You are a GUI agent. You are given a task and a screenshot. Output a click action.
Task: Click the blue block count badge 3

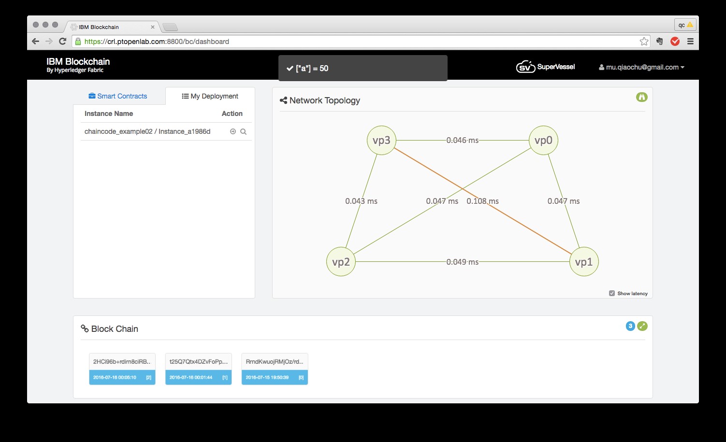(630, 326)
